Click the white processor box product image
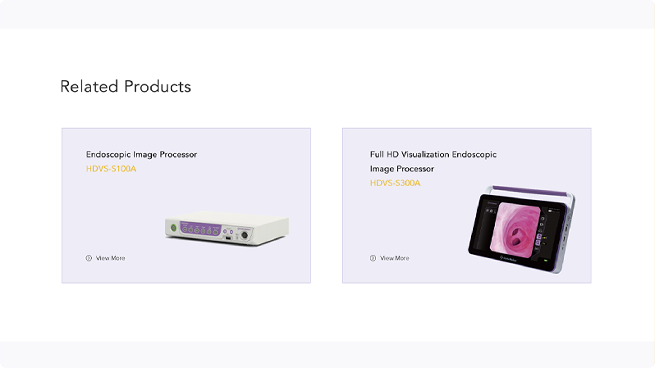The image size is (655, 368). click(227, 228)
